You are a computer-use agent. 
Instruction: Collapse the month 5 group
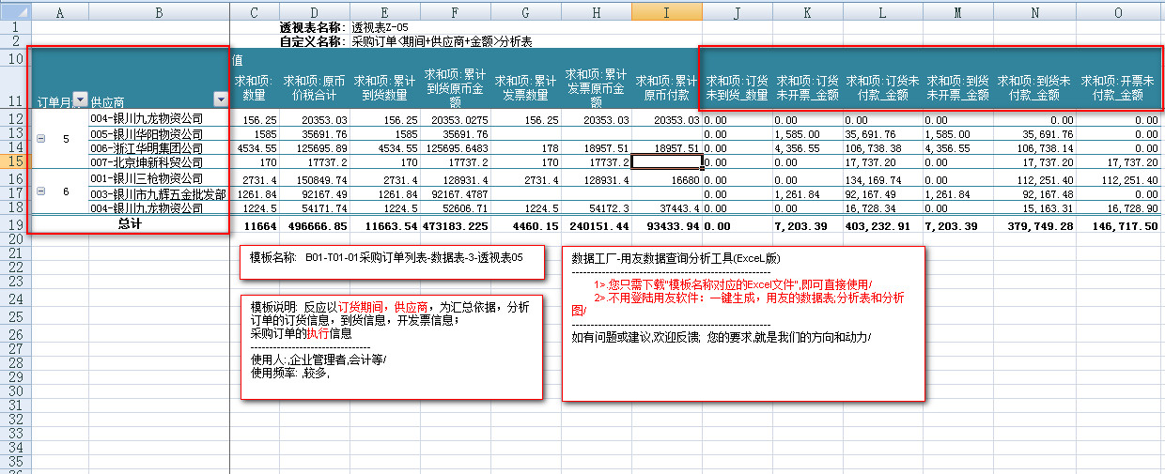[x=40, y=139]
